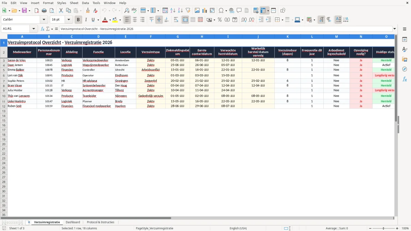
Task: Print the spreadsheet
Action: [44, 11]
